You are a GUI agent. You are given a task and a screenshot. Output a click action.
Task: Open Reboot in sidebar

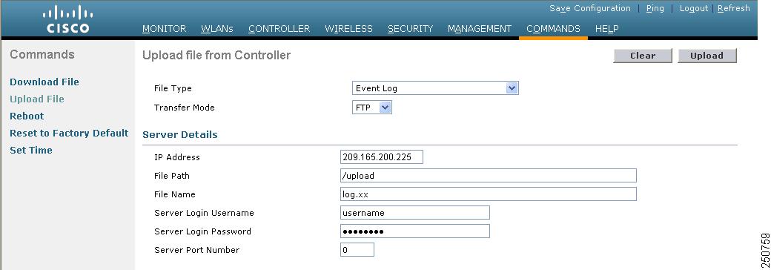tap(27, 116)
